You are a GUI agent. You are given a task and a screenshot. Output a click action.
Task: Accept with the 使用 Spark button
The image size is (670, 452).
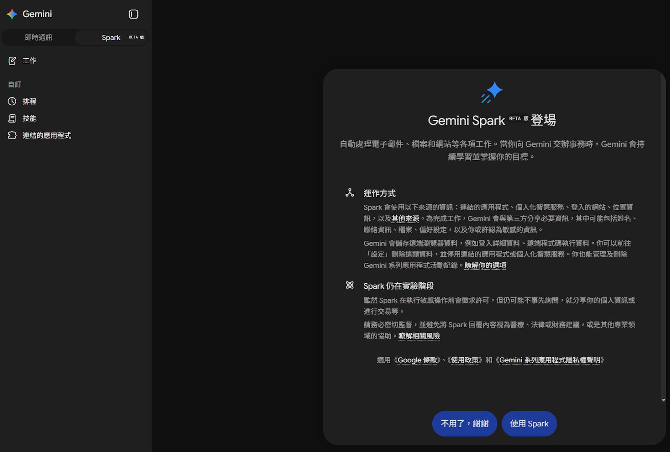tap(529, 424)
